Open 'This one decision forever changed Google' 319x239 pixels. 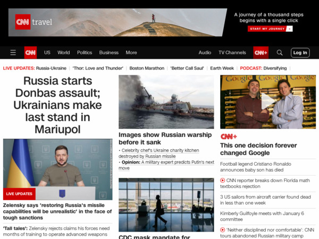pos(258,149)
